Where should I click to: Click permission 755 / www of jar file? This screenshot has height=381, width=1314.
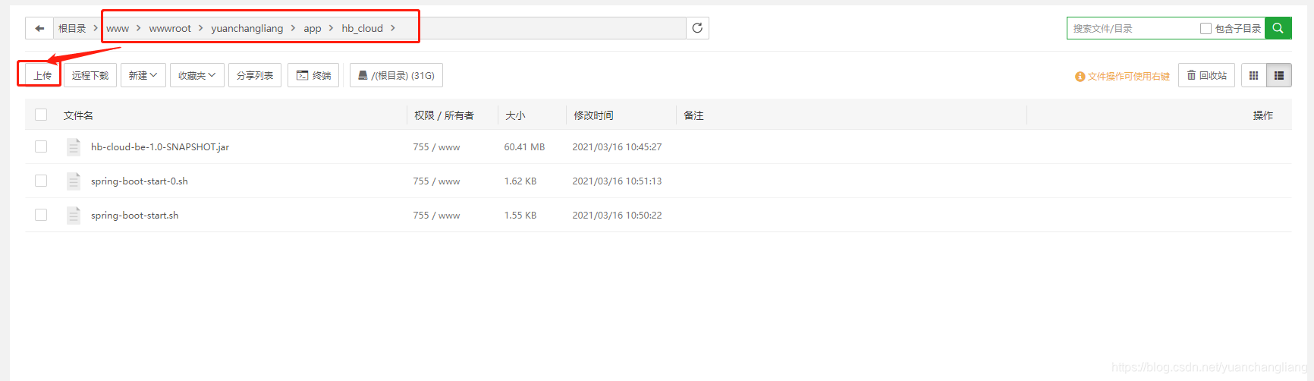436,146
